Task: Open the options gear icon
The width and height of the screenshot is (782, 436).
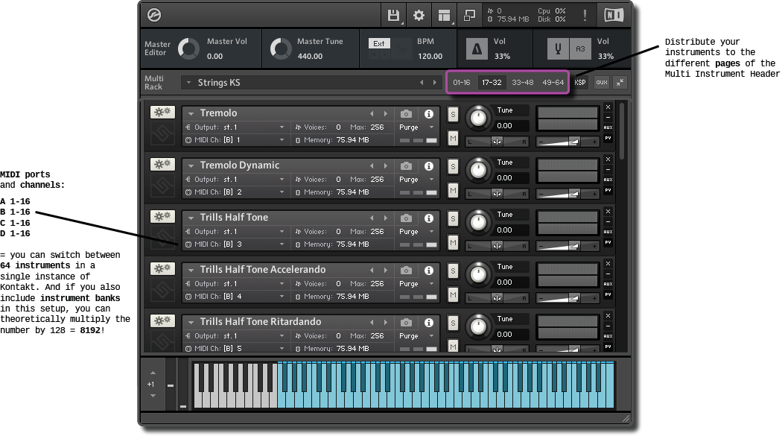Action: [419, 16]
